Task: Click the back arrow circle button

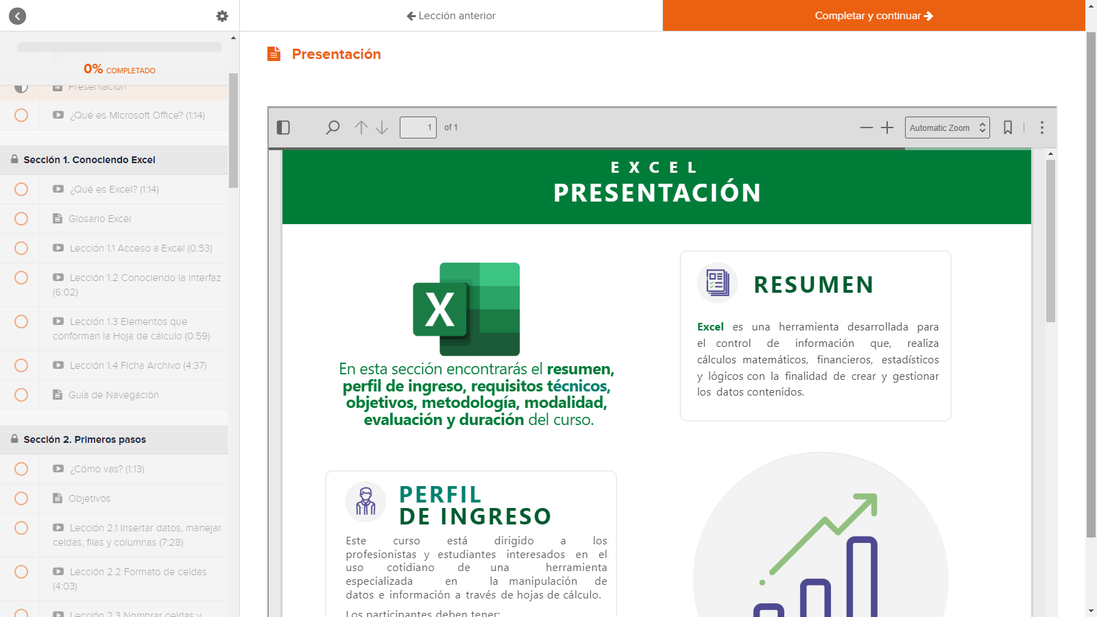Action: point(17,16)
